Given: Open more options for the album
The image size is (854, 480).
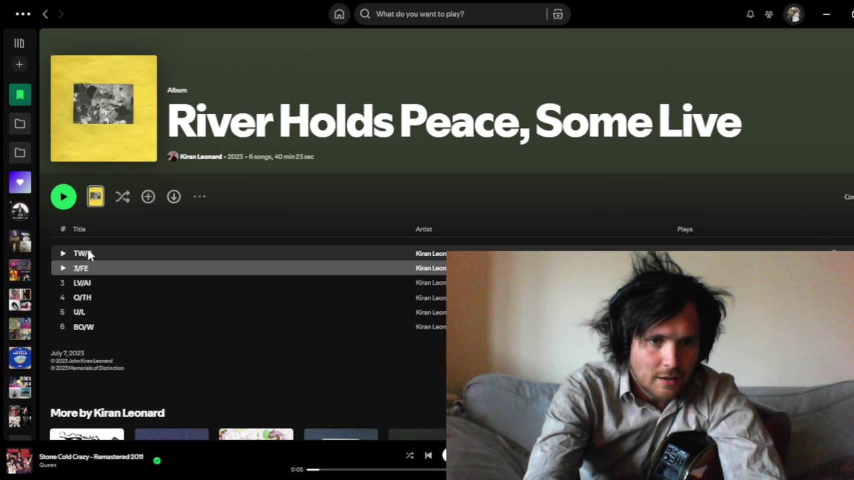Looking at the screenshot, I should 199,197.
